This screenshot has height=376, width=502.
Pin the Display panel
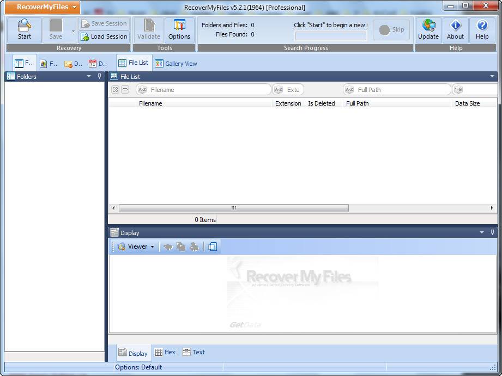pos(492,232)
